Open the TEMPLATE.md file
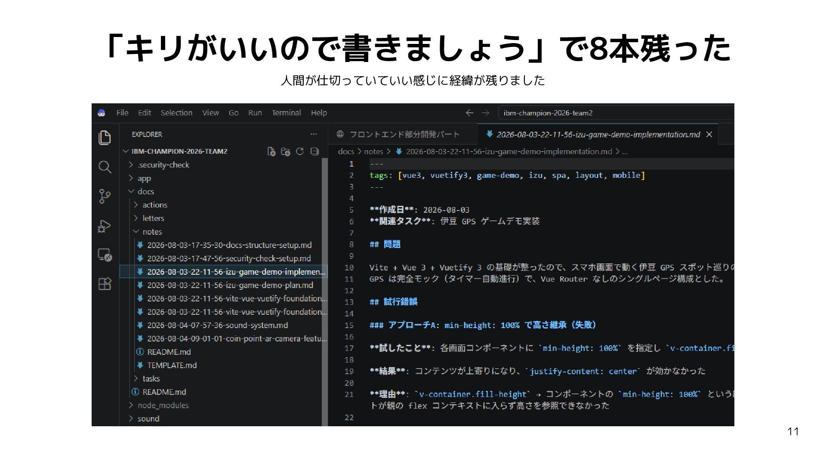 [x=172, y=365]
